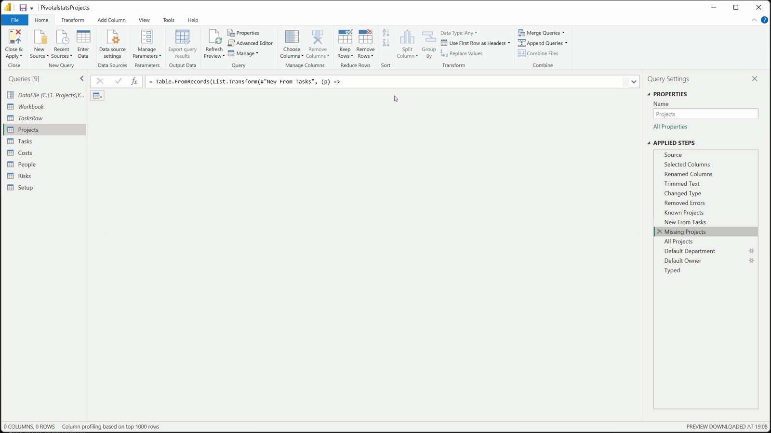Open Data source settings
This screenshot has height=433, width=771.
point(112,44)
